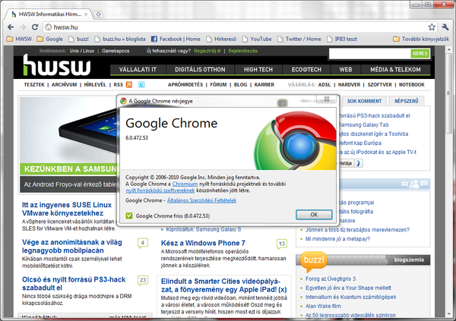Click the green update status checkmark icon
Image resolution: width=456 pixels, height=321 pixels.
tap(129, 216)
